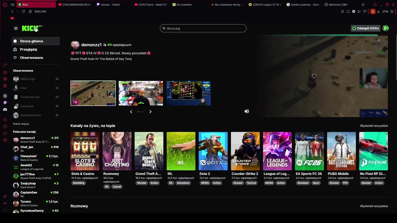Open Discord in the Opera sidebar
The width and height of the screenshot is (397, 223).
5,110
